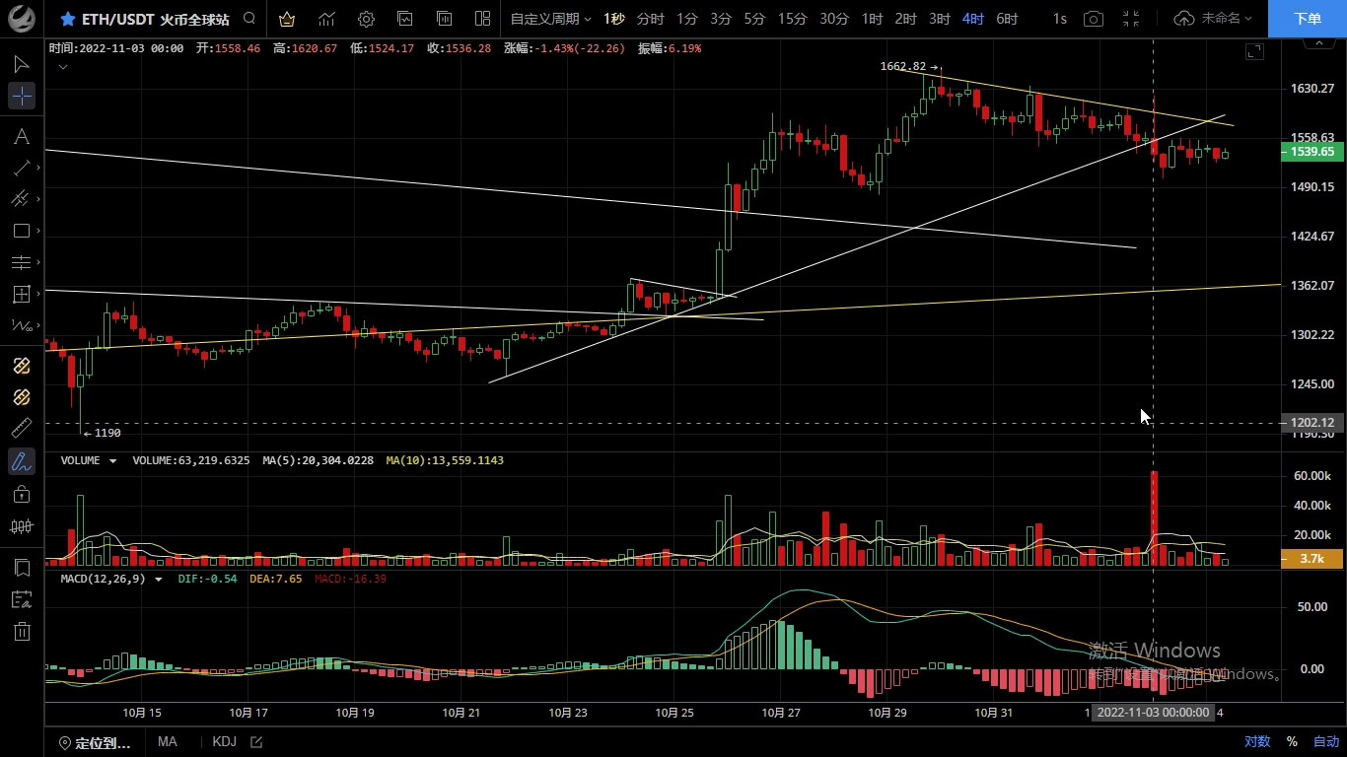Click the candlestick display icon in sidebar
The width and height of the screenshot is (1347, 757).
pos(22,526)
